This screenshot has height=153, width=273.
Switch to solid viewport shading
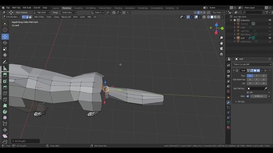[212, 17]
